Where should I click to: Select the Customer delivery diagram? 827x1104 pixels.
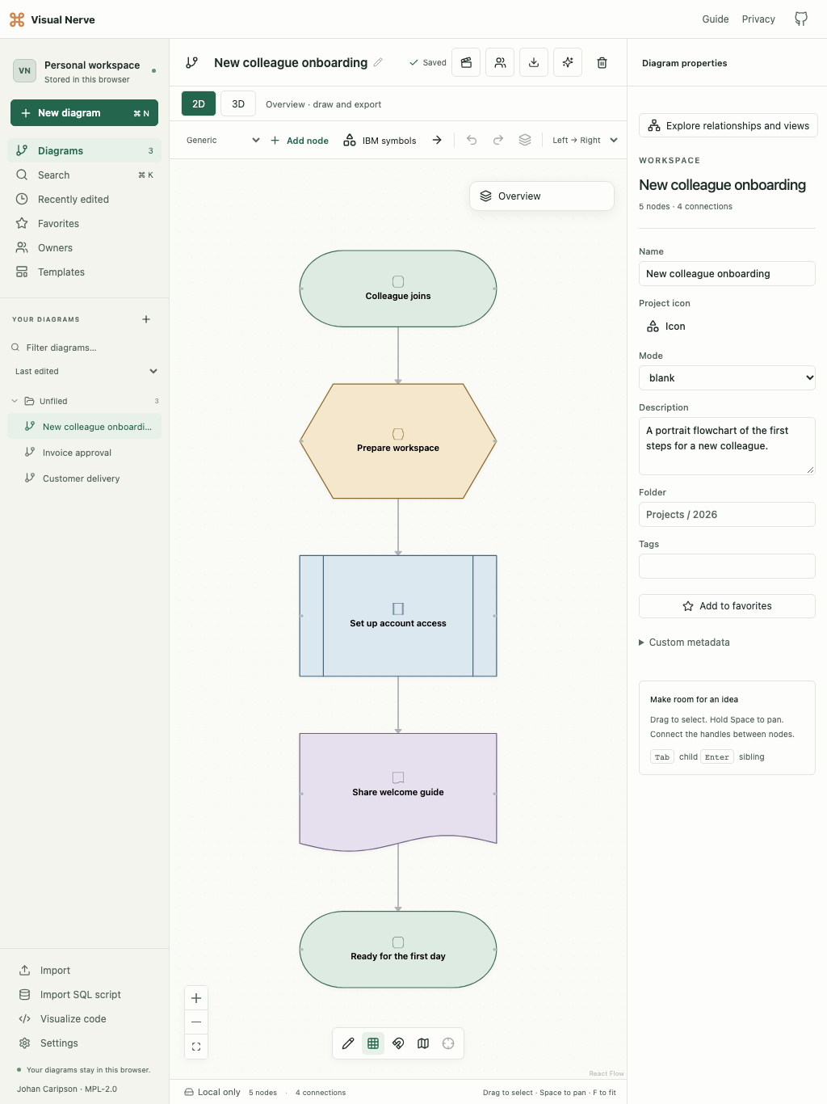[85, 478]
